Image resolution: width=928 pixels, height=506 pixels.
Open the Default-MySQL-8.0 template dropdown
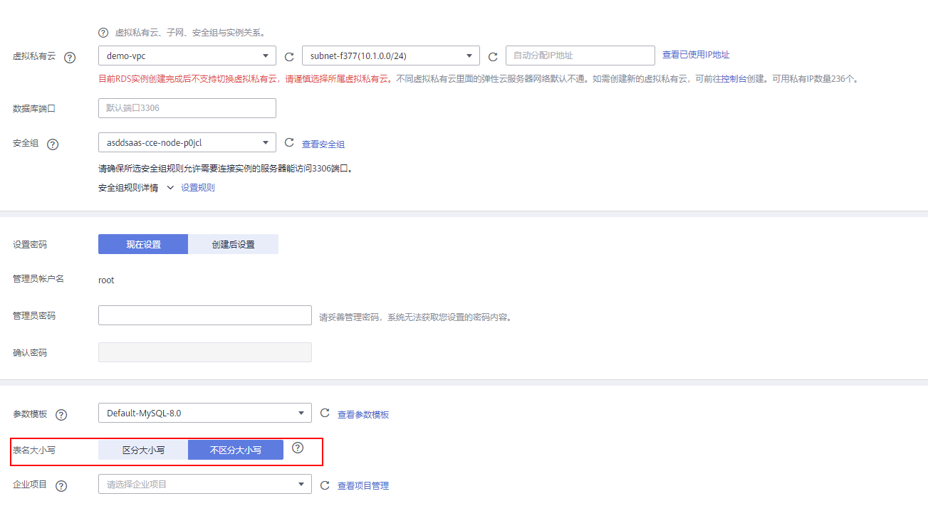pyautogui.click(x=204, y=413)
